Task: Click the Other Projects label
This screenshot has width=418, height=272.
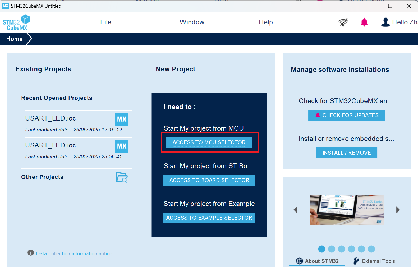Action: point(42,177)
